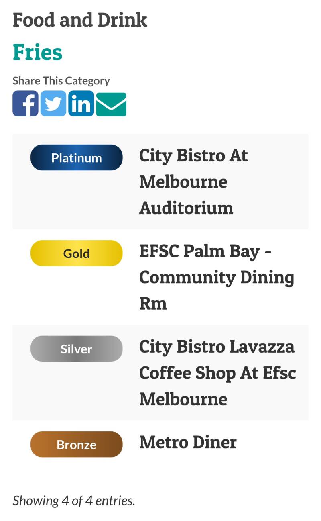Screen dimensions: 321x521
Task: Open City Bistro Lavazza Coffee Shop entry
Action: click(217, 373)
